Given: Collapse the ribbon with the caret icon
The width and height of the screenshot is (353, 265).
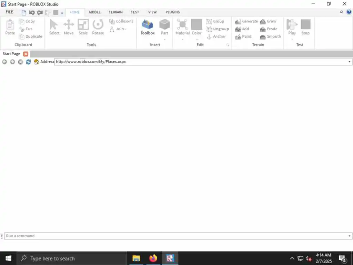Looking at the screenshot, I should pos(342,12).
